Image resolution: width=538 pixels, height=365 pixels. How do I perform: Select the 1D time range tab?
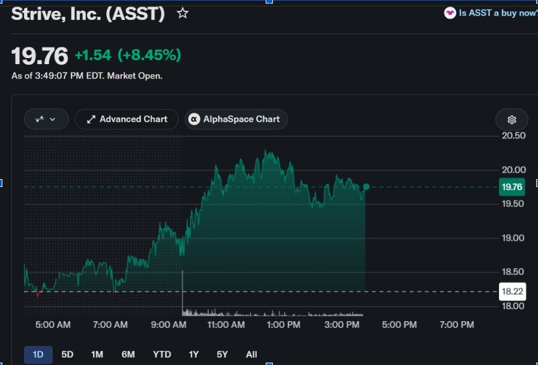(38, 354)
